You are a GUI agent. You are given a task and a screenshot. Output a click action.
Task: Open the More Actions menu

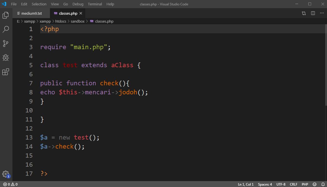(x=322, y=13)
